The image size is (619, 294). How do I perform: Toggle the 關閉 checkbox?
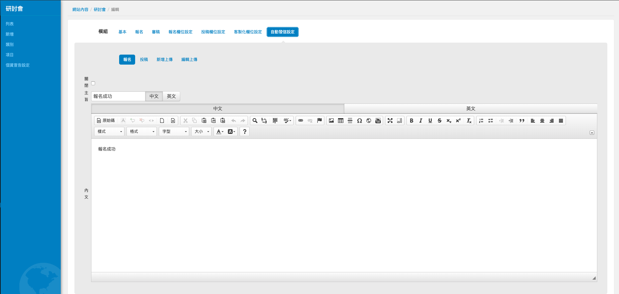[x=93, y=83]
